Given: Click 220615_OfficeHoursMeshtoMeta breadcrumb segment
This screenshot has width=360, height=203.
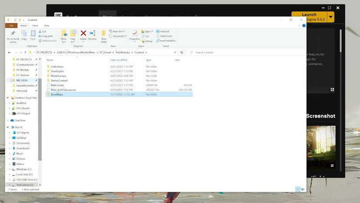Looking at the screenshot, I should pos(76,52).
